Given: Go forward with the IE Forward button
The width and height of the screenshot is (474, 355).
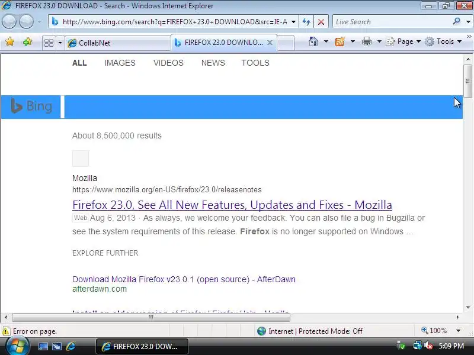Looking at the screenshot, I should [x=26, y=22].
